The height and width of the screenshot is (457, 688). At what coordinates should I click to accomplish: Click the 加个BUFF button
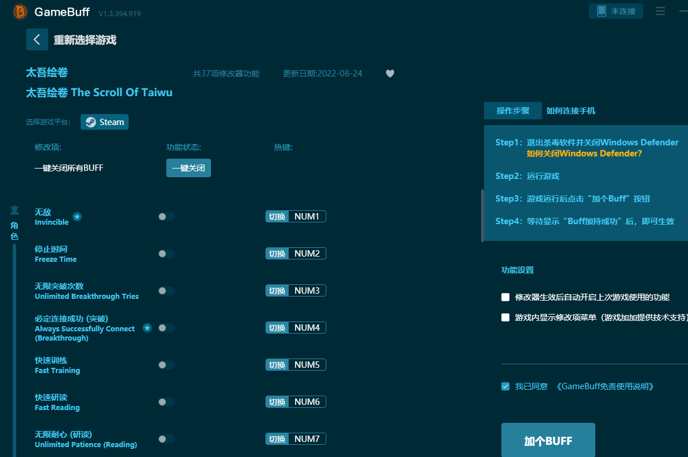pyautogui.click(x=548, y=440)
